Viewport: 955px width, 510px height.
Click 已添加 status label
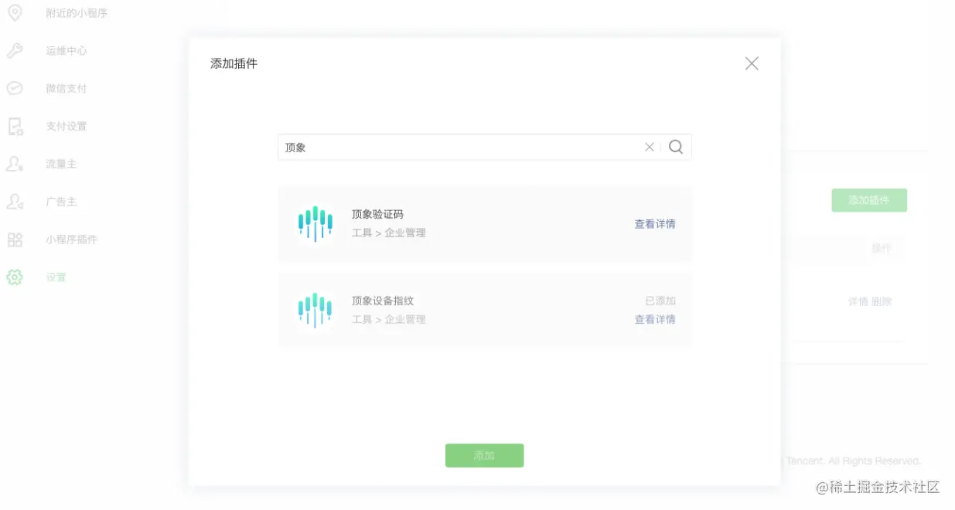660,301
